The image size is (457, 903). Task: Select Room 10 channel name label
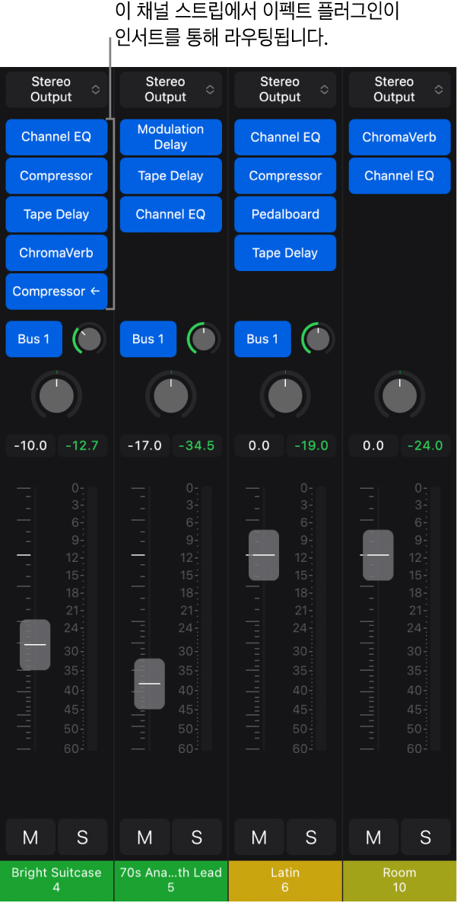click(x=399, y=881)
